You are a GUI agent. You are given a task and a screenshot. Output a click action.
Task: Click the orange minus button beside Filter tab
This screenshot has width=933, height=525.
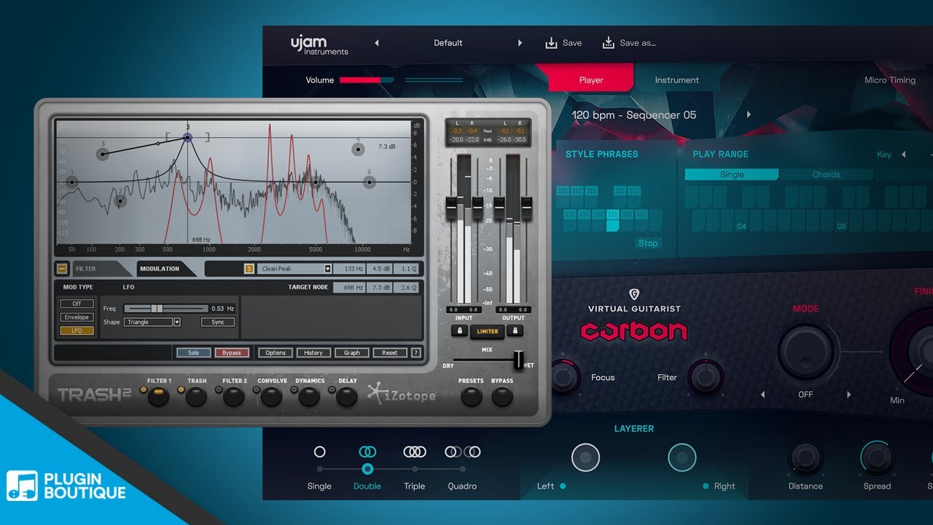coord(62,269)
